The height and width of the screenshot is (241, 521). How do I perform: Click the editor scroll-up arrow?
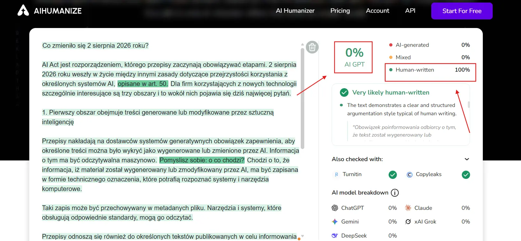[302, 44]
